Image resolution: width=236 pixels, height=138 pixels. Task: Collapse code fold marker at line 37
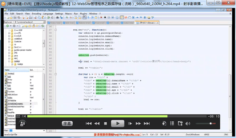[56, 30]
